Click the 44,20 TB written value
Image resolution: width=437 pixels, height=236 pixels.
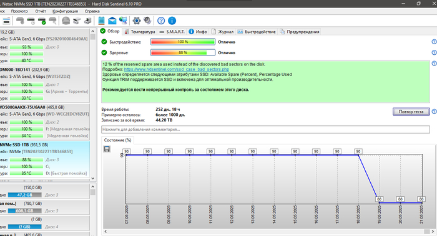coord(164,120)
